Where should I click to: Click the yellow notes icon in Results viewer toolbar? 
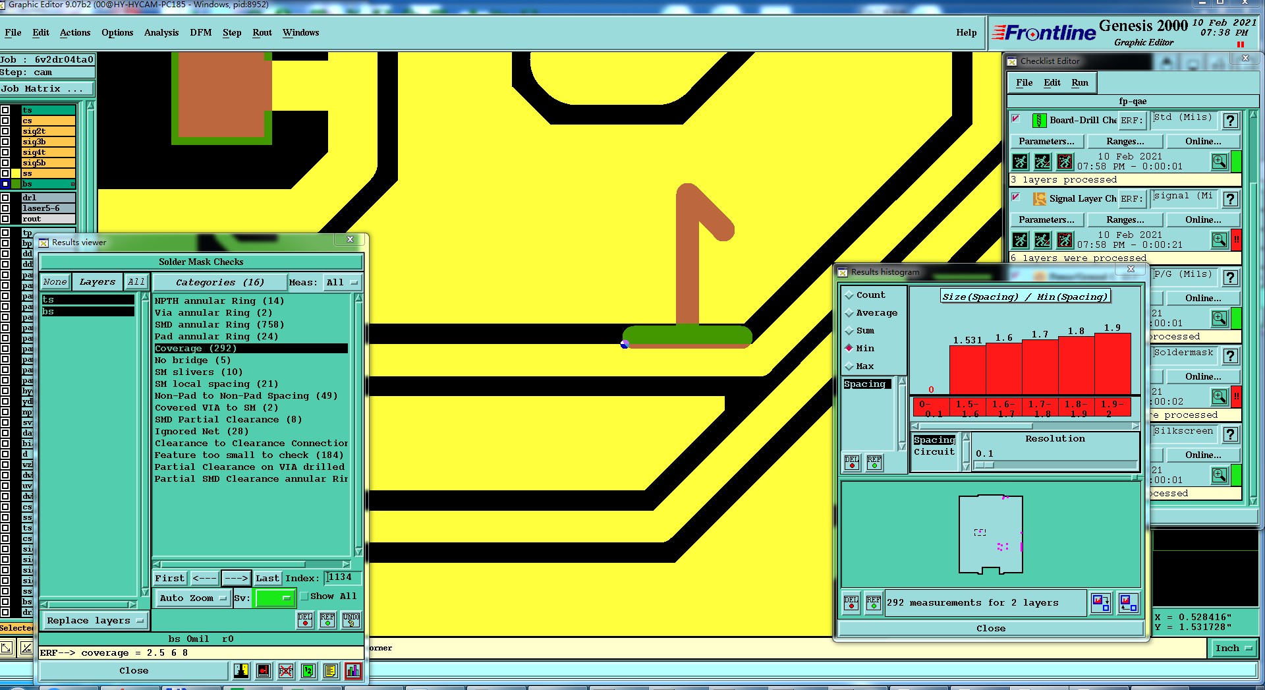(330, 671)
